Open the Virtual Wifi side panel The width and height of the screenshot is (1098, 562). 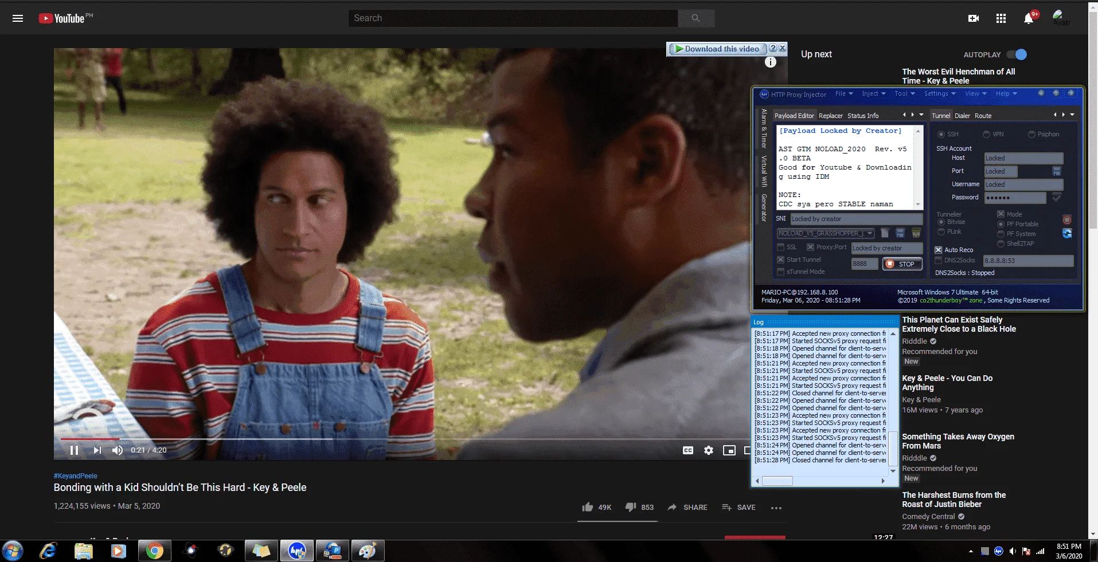(x=764, y=171)
